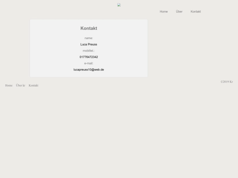238x178 pixels.
Task: Click the phone number 01776472342
Action: click(x=89, y=57)
